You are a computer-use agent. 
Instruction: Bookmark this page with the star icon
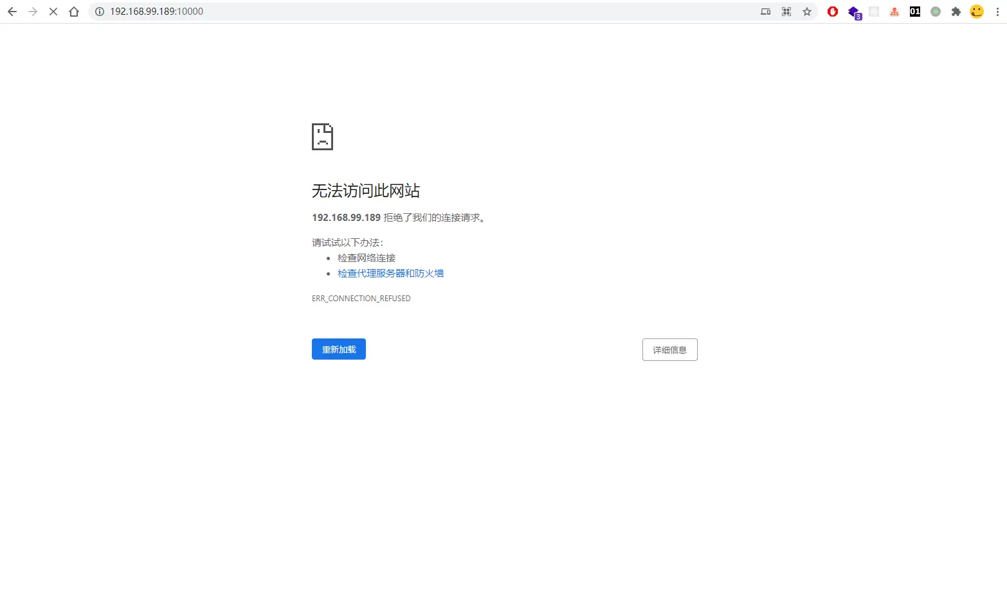[x=807, y=12]
